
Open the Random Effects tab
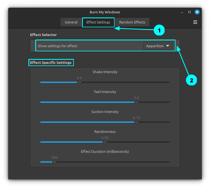pos(132,22)
